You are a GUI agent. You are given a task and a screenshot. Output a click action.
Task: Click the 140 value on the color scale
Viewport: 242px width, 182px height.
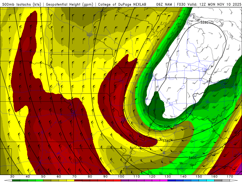(183, 177)
